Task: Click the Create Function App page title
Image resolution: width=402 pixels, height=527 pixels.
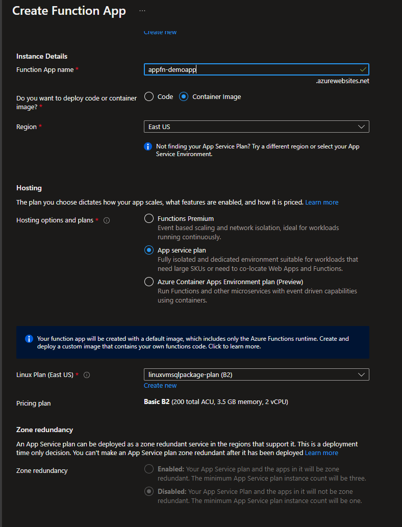Action: click(69, 11)
